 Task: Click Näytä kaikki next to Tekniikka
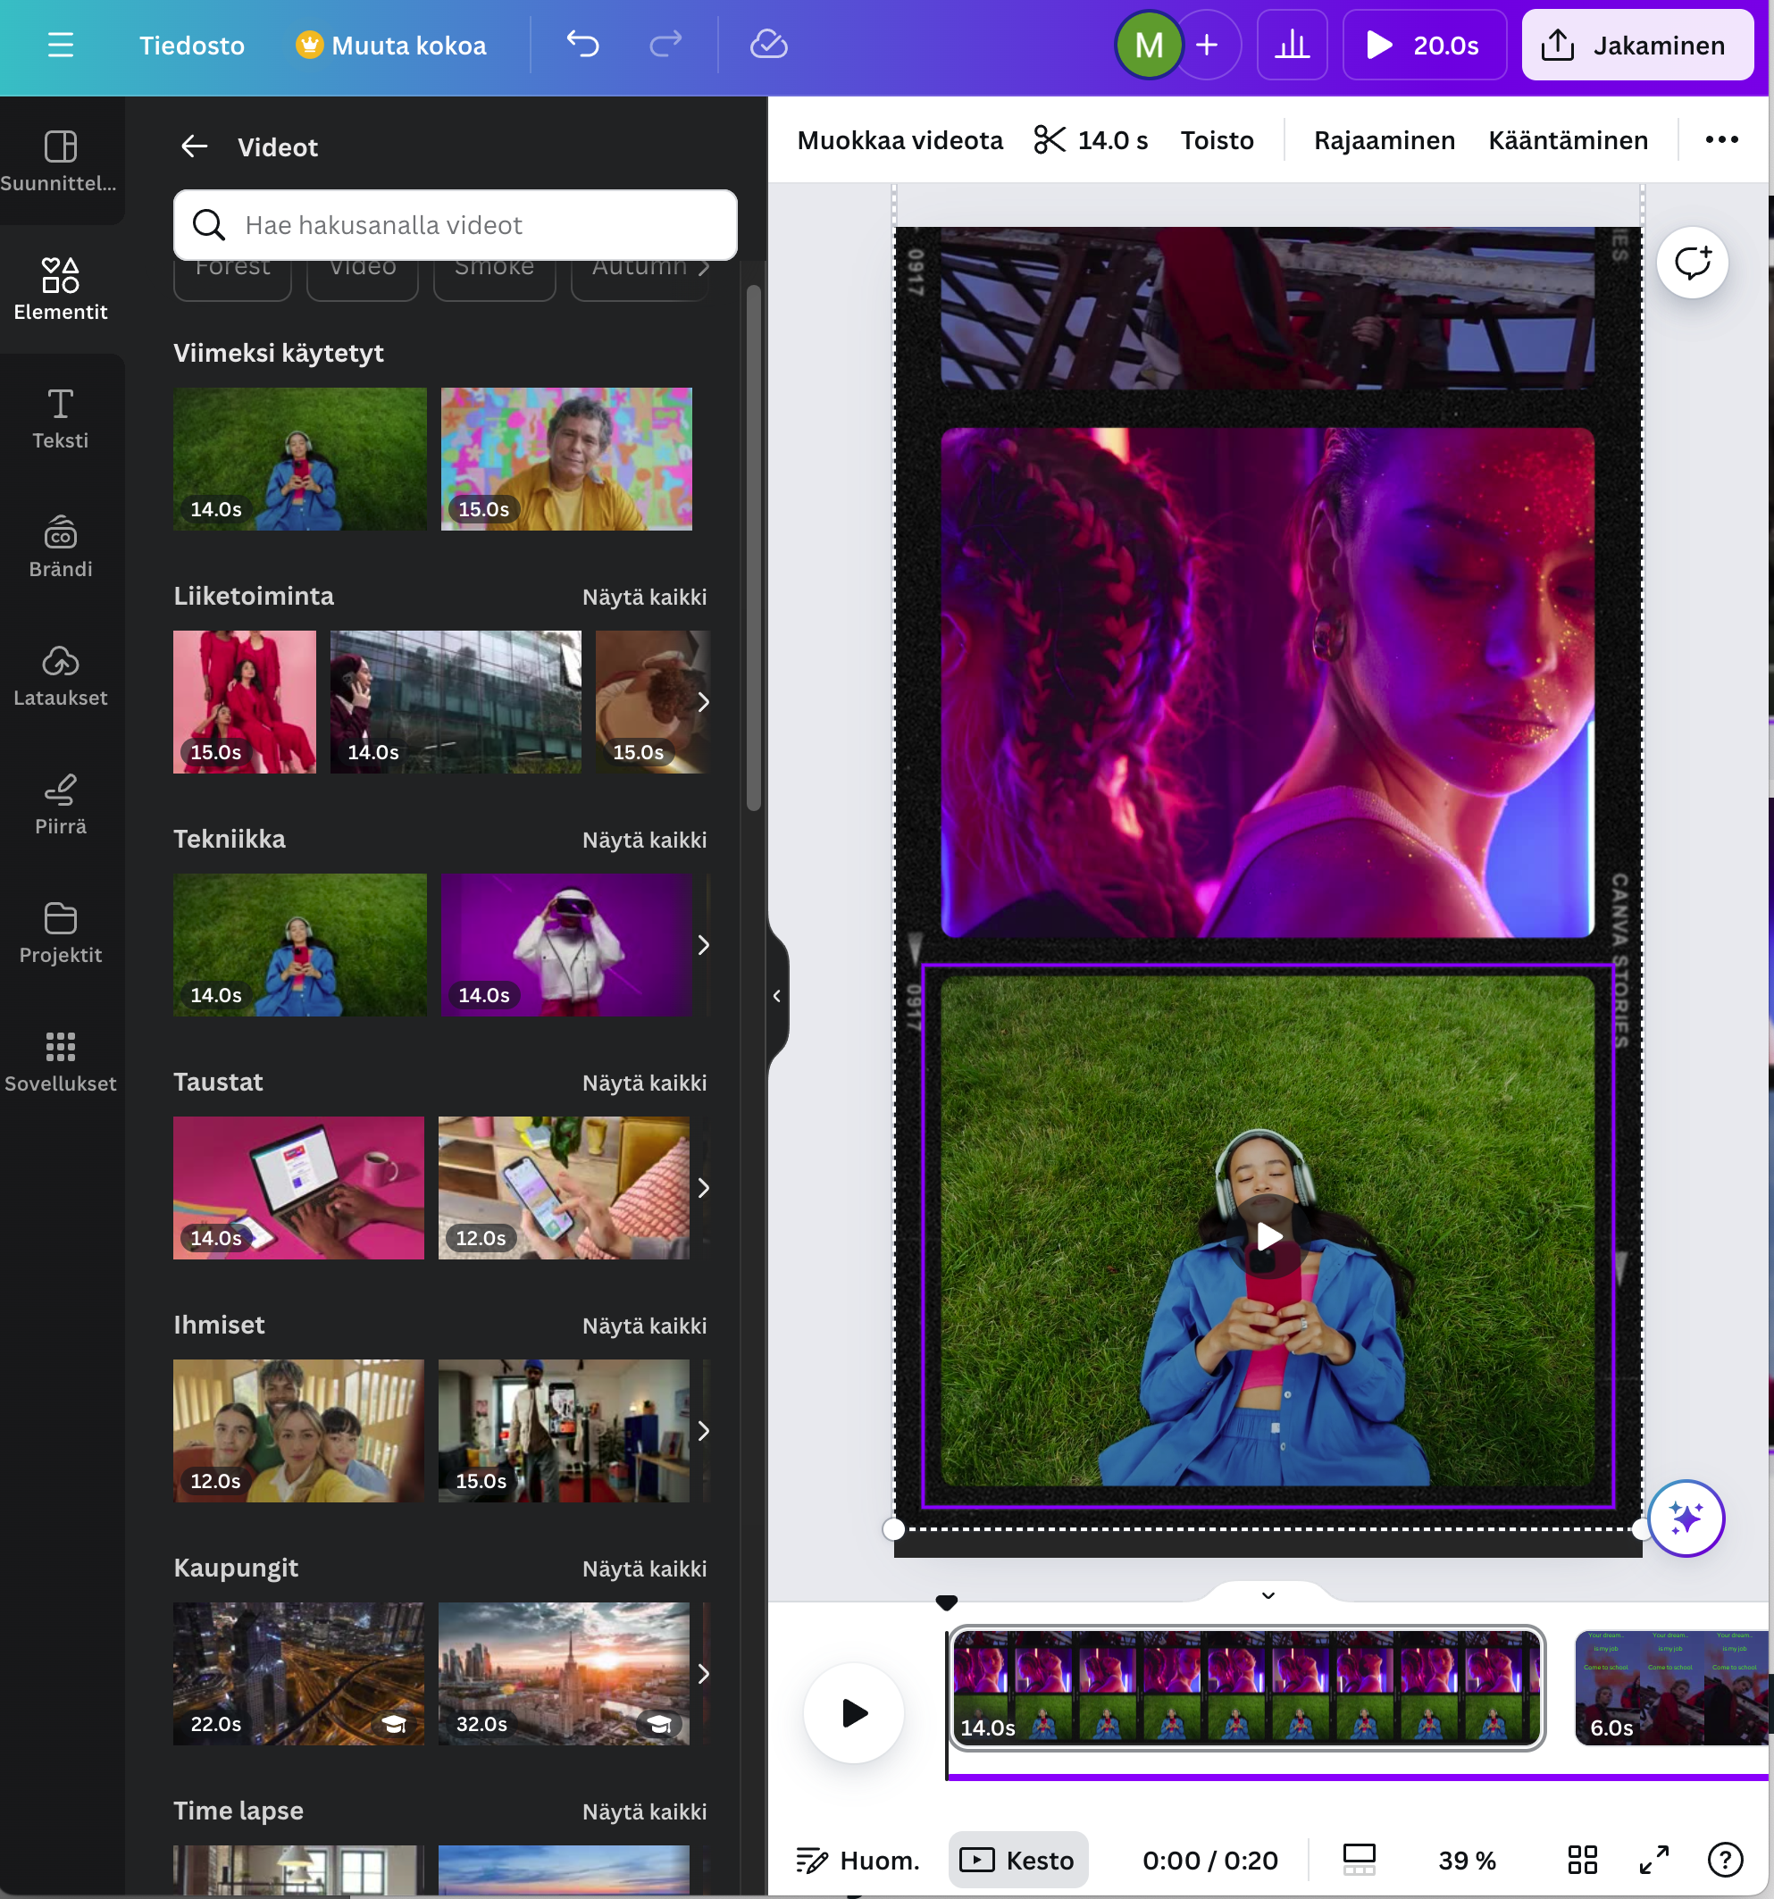645,840
